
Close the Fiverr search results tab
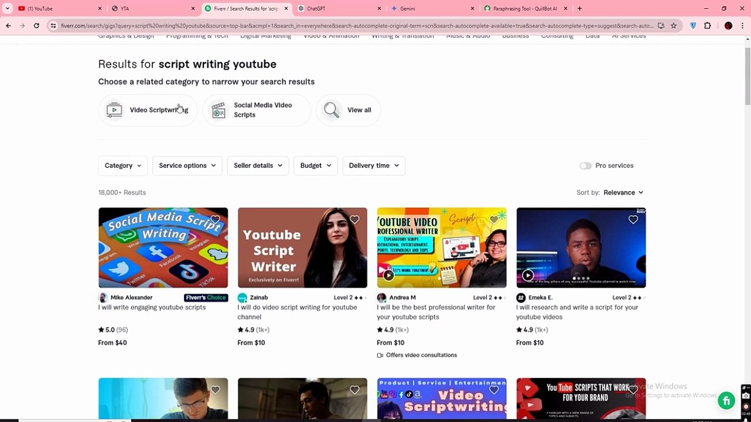(x=286, y=8)
